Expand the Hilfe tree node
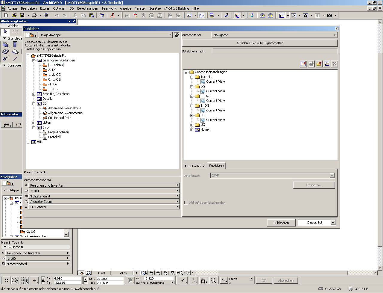 coord(28,142)
